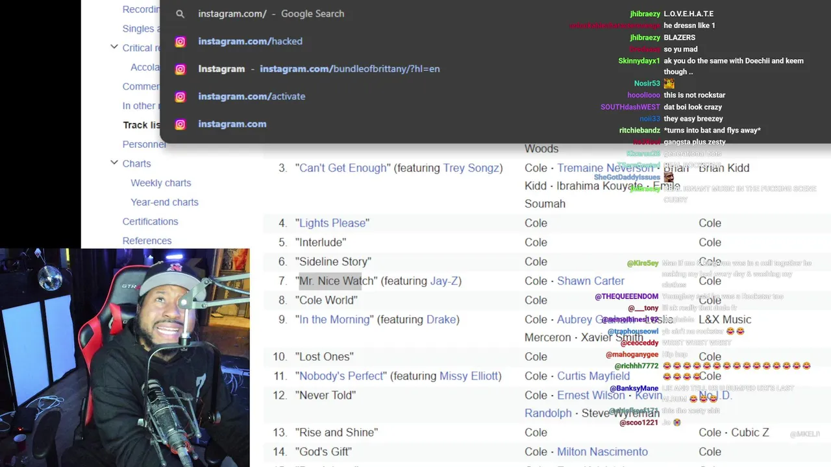This screenshot has height=467, width=831.
Task: Go to Personnel in sidebar contents
Action: click(144, 144)
